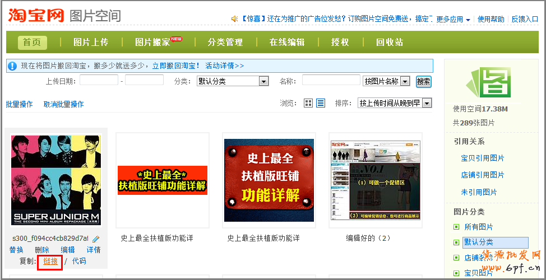Image resolution: width=546 pixels, height=280 pixels.
Task: Click the pencil rename icon beside s300 filename
Action: 96,239
